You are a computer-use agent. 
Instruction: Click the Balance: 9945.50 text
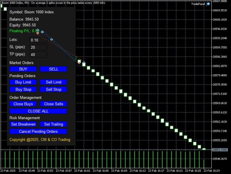(24, 19)
